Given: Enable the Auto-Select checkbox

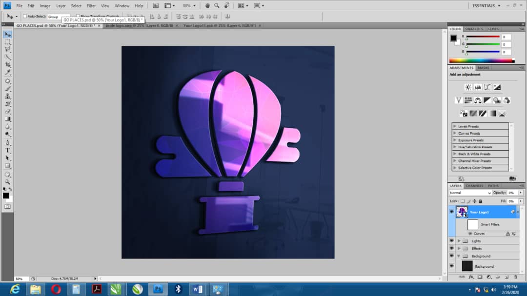Looking at the screenshot, I should pyautogui.click(x=25, y=17).
